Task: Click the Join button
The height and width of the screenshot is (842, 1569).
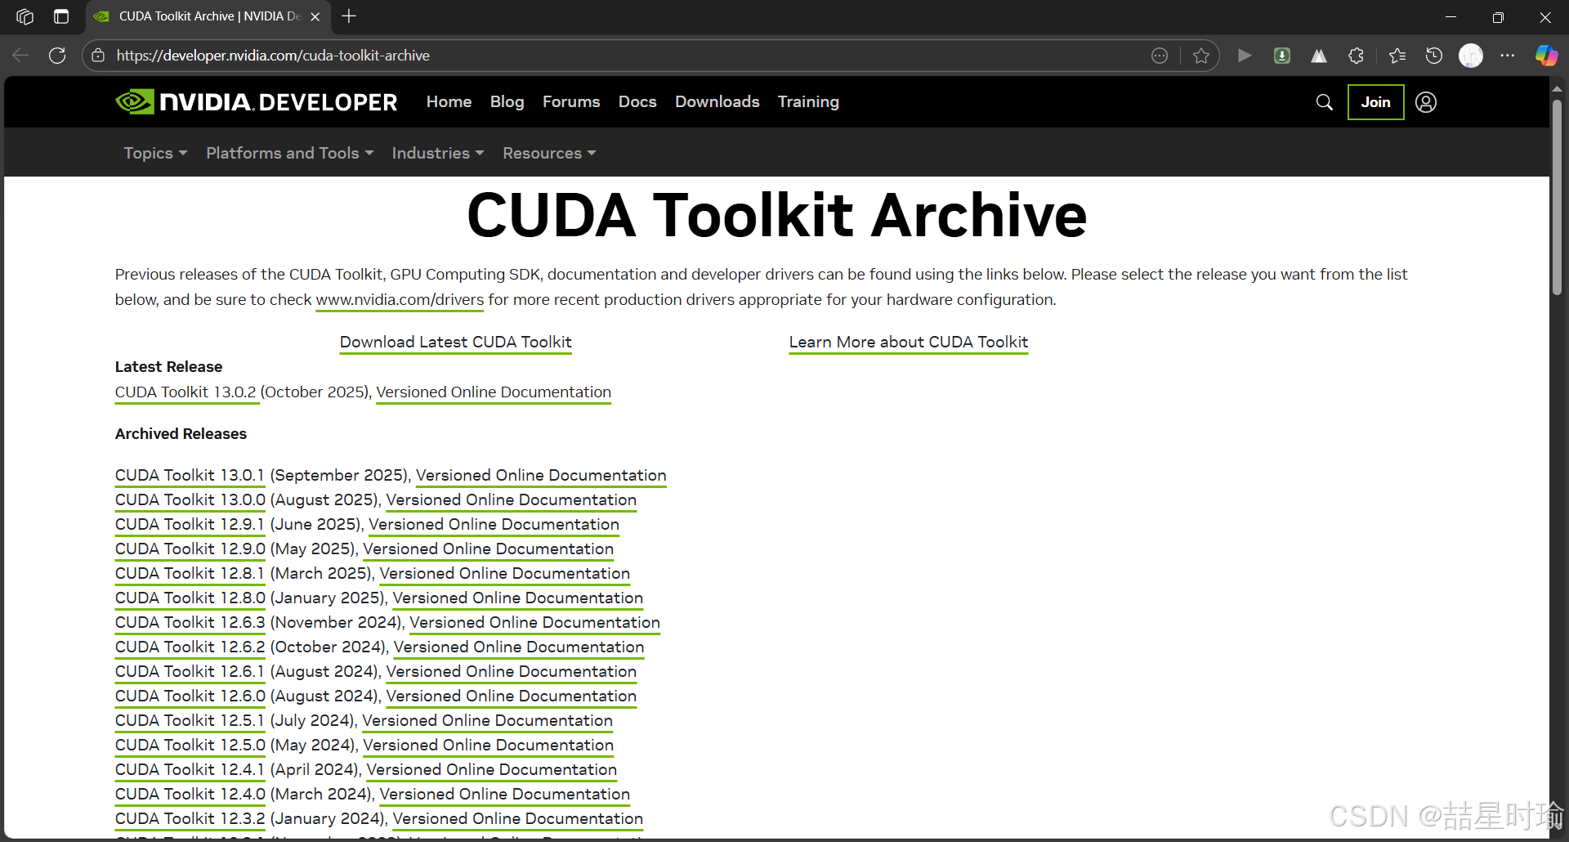Action: [1375, 102]
